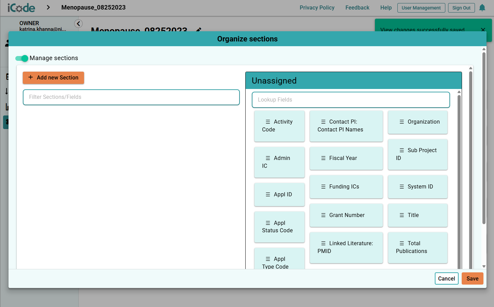The width and height of the screenshot is (494, 307).
Task: Click drag handle icon on Total Publications
Action: [402, 243]
